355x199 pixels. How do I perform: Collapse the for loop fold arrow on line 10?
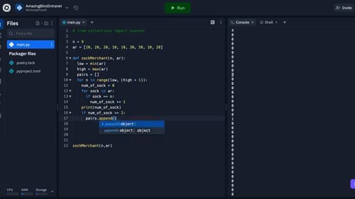(70, 80)
